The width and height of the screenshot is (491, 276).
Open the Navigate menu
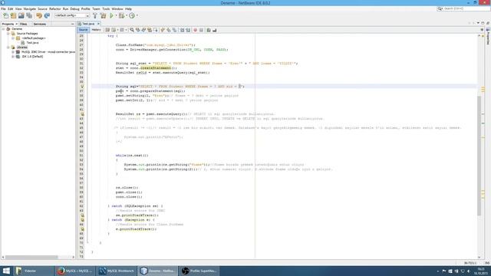pyautogui.click(x=30, y=8)
